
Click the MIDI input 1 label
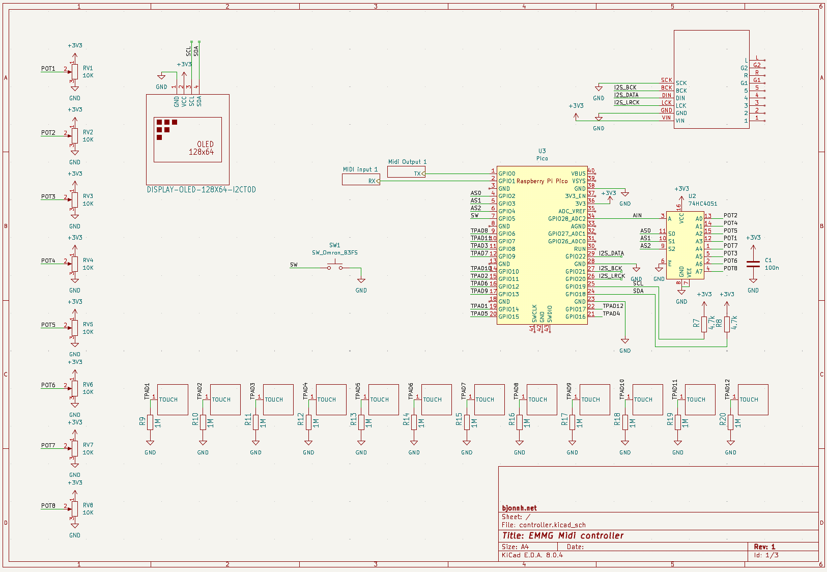[x=360, y=169]
